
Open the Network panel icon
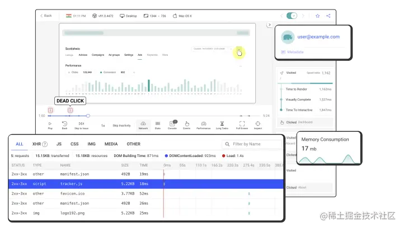[x=143, y=125]
